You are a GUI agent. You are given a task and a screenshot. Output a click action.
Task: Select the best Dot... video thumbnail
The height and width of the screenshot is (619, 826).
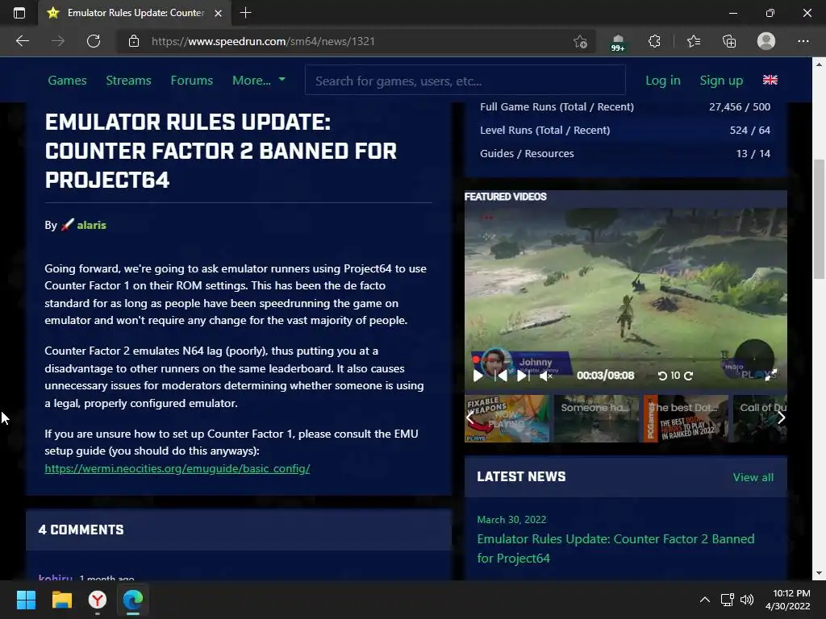(x=686, y=418)
